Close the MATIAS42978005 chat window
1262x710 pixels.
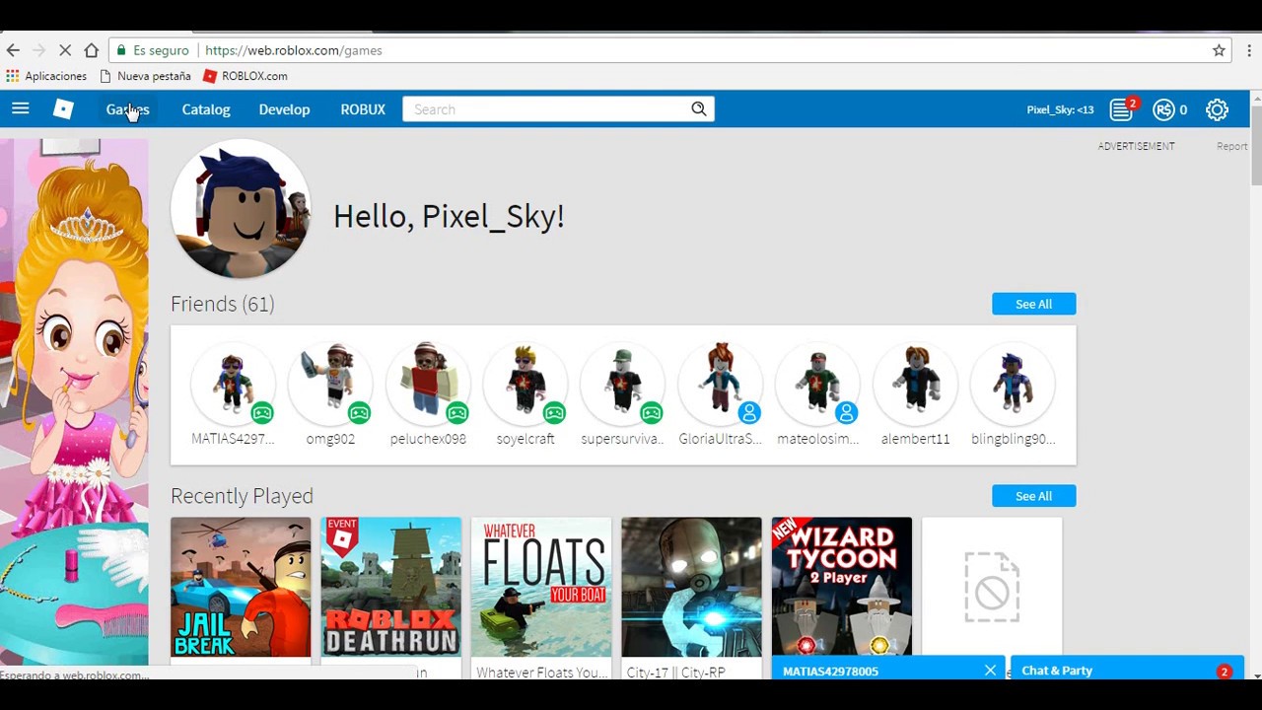pos(990,671)
